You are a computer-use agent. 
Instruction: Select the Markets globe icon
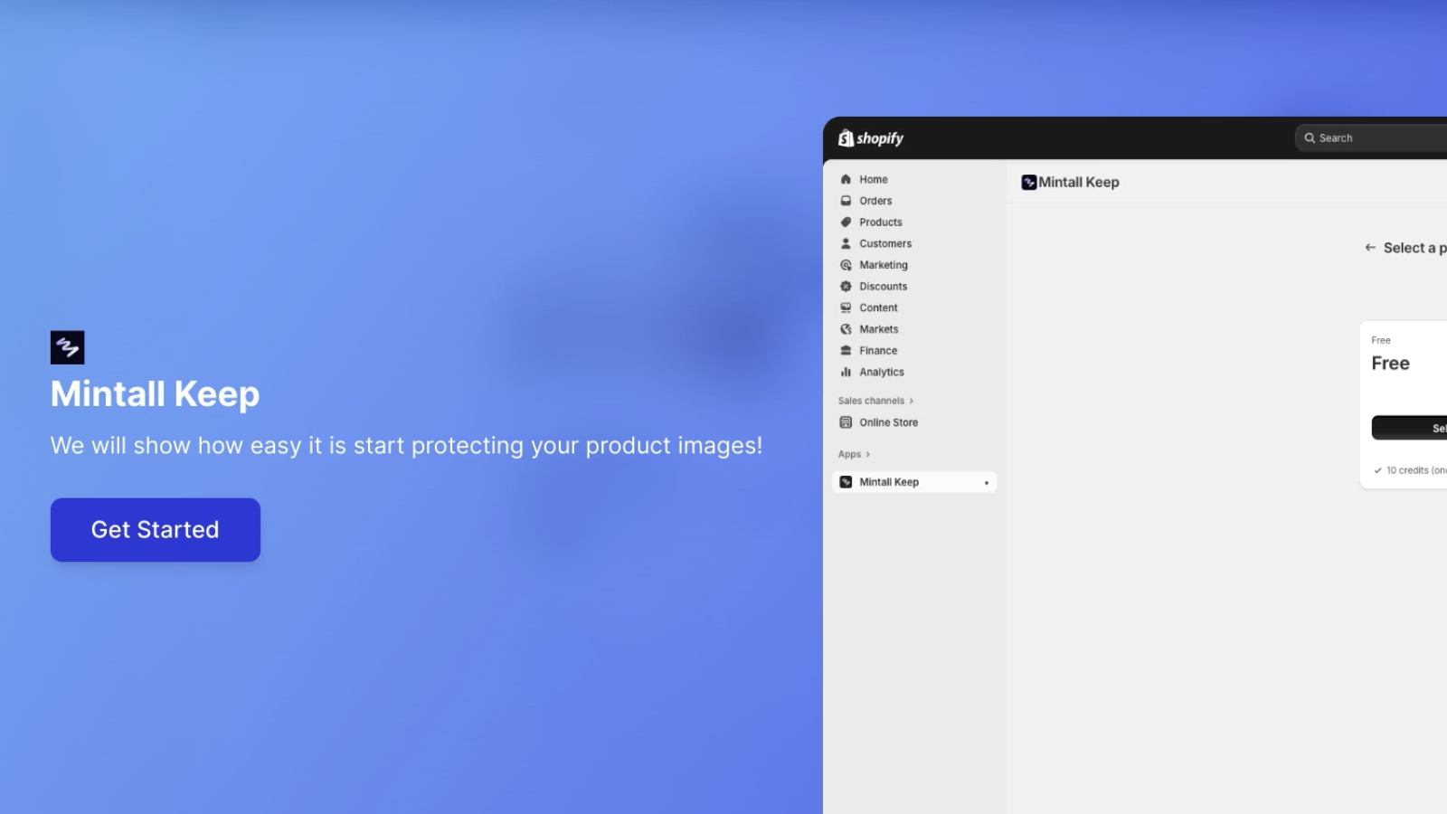tap(846, 328)
